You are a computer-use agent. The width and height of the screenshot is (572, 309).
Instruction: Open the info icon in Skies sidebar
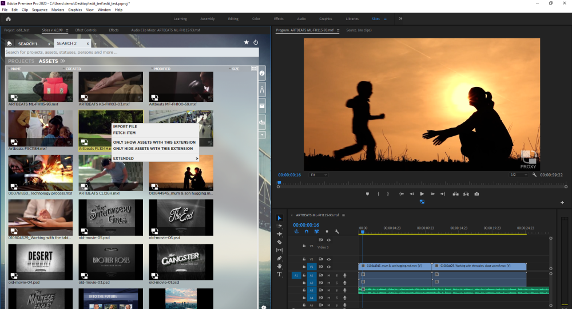(x=263, y=73)
